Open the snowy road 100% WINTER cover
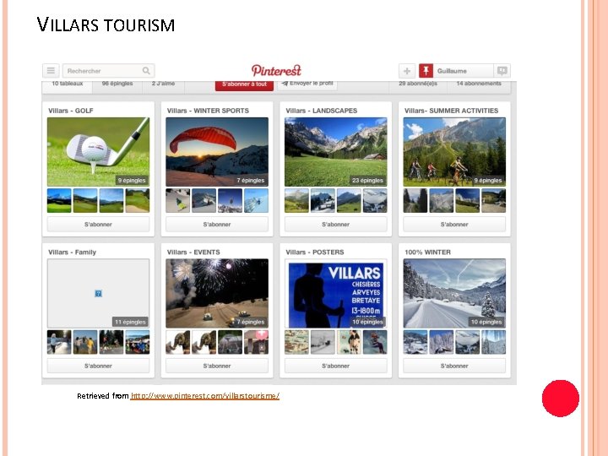 [454, 293]
